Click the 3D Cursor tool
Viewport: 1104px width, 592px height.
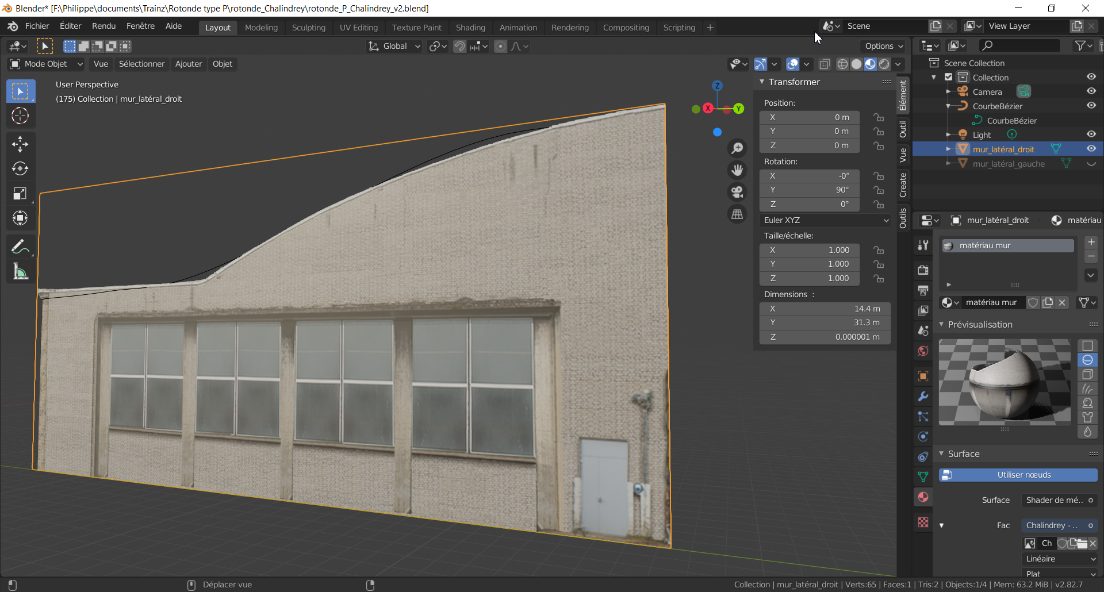[20, 116]
